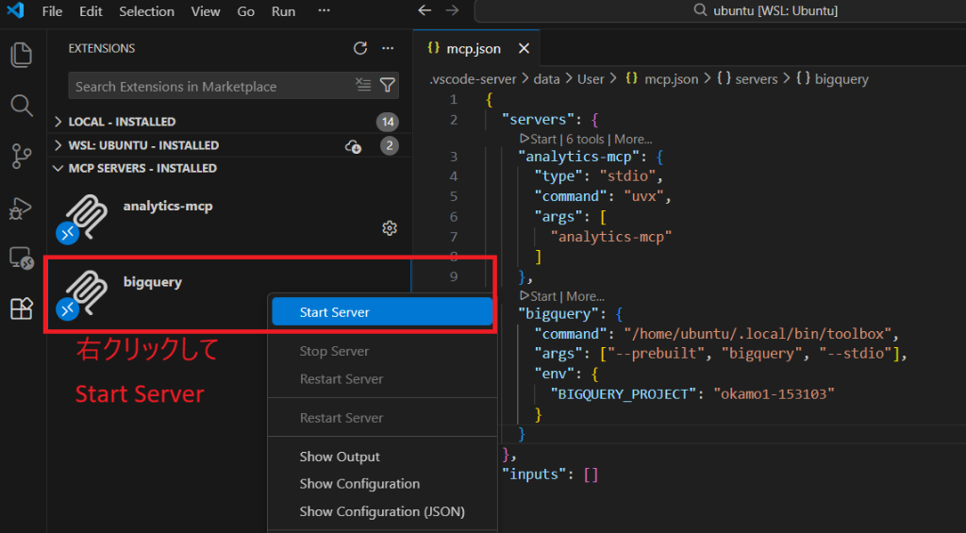Viewport: 966px width, 533px height.
Task: Open the View menu
Action: click(206, 11)
